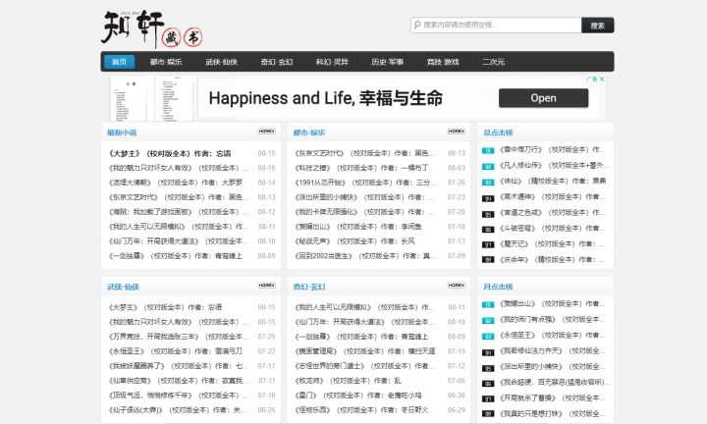707x424 pixels.
Task: Open 历史·军事 in the navigation bar
Action: coord(387,62)
